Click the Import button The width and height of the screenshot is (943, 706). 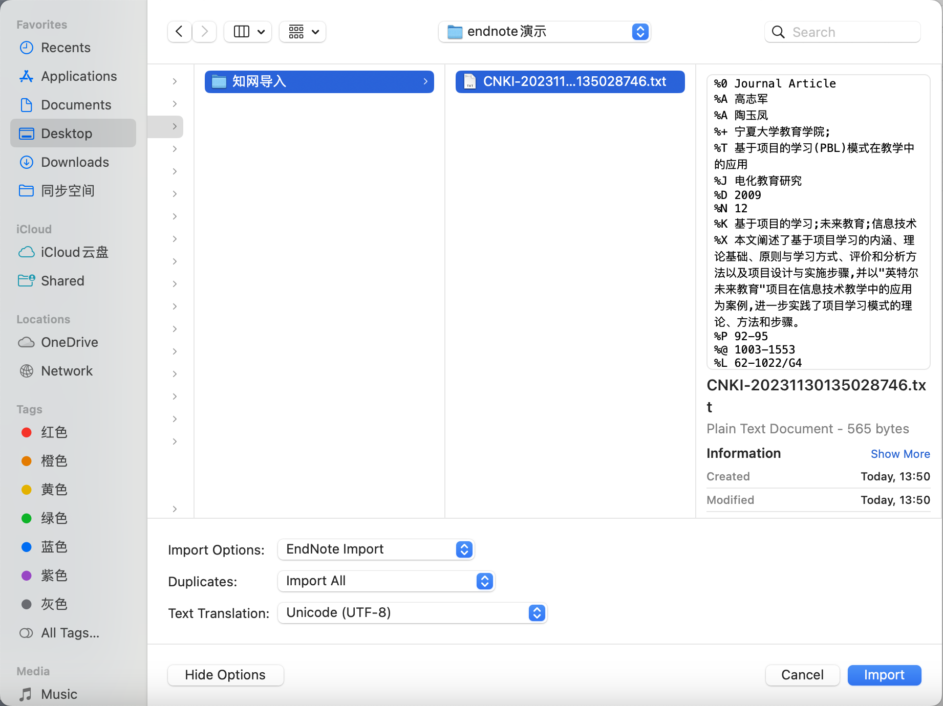point(884,675)
